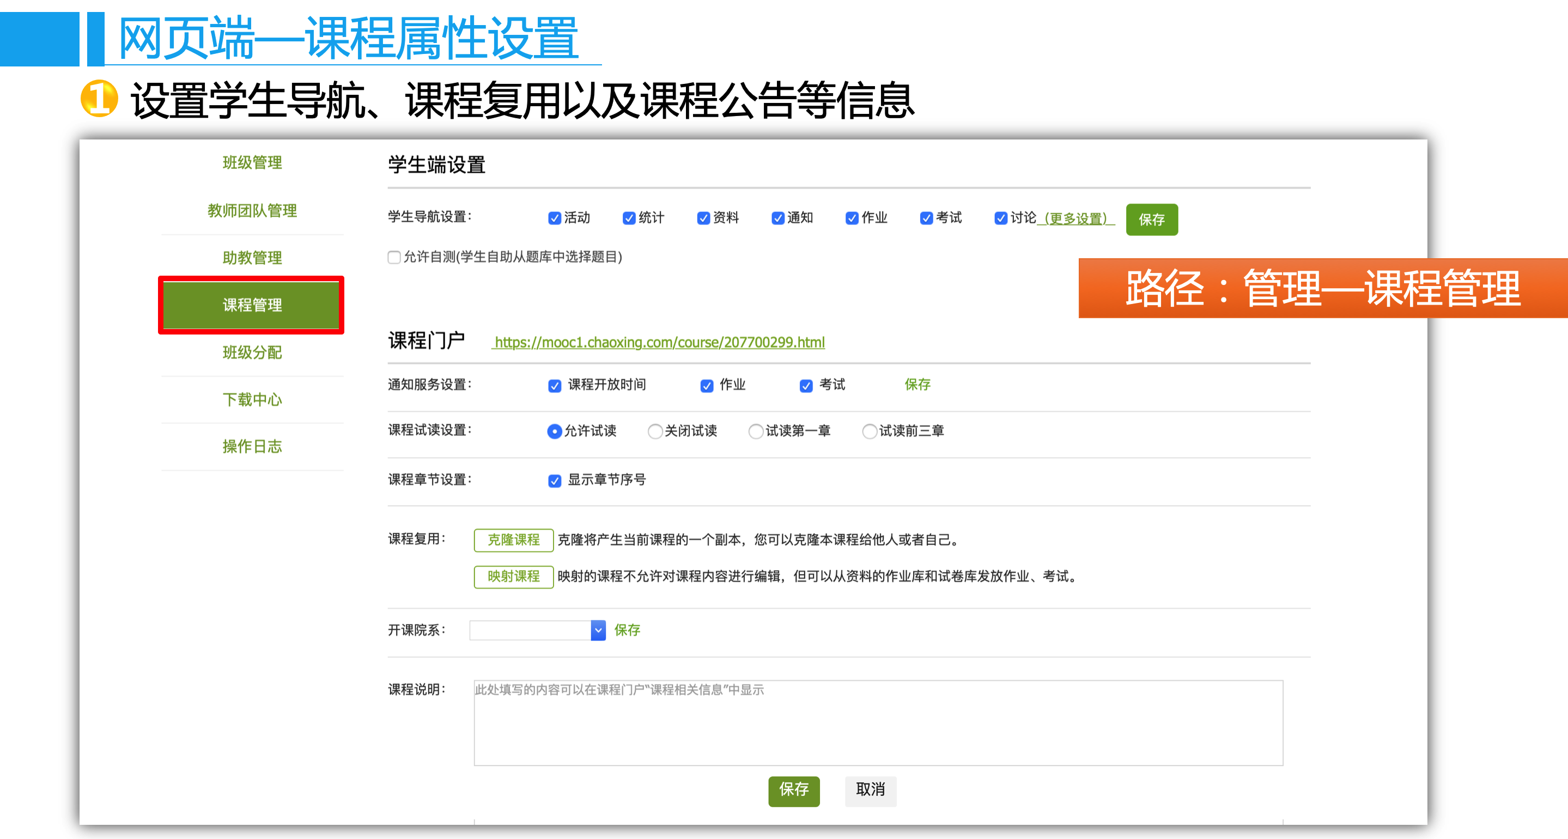Click inside the 课程说明 text area

click(x=878, y=725)
